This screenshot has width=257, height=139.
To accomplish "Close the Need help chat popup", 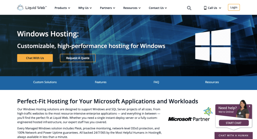I will tap(250, 106).
